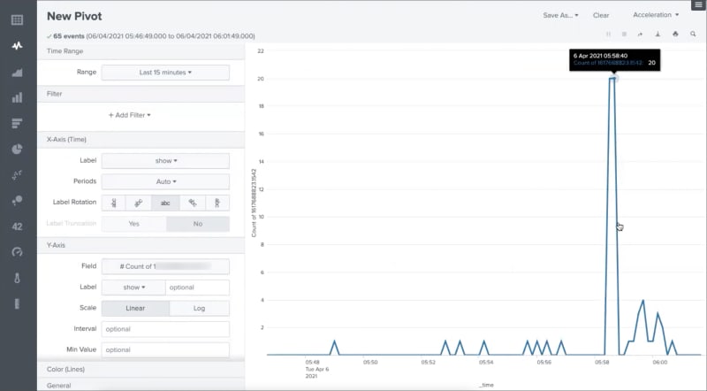
Task: Set Label Truncation to Yes
Action: 134,224
